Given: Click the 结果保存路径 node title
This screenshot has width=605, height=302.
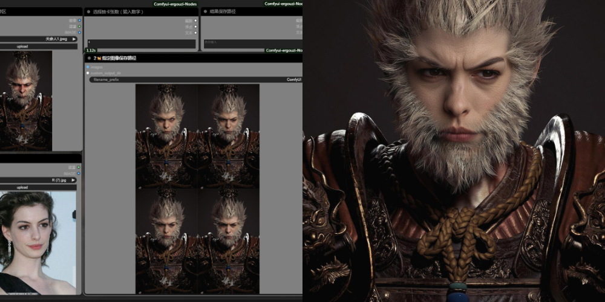Looking at the screenshot, I should (x=223, y=12).
